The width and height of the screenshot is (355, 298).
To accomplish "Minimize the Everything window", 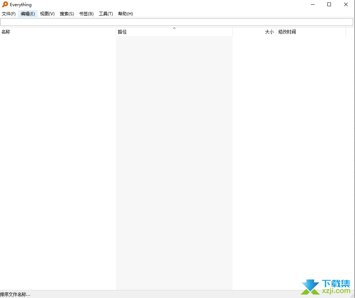I will (313, 4).
